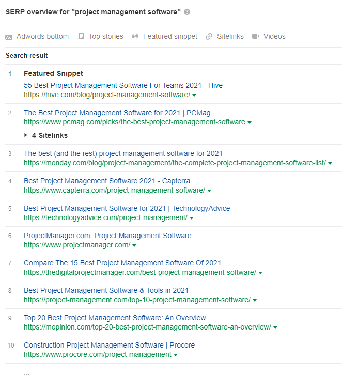This screenshot has width=342, height=376.
Task: Click the help question mark icon beside SERP overview
Action: (x=187, y=12)
